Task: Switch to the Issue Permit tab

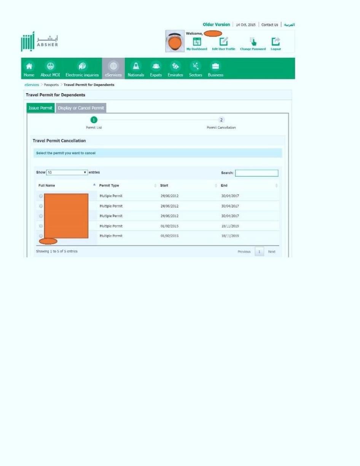Action: coord(41,108)
